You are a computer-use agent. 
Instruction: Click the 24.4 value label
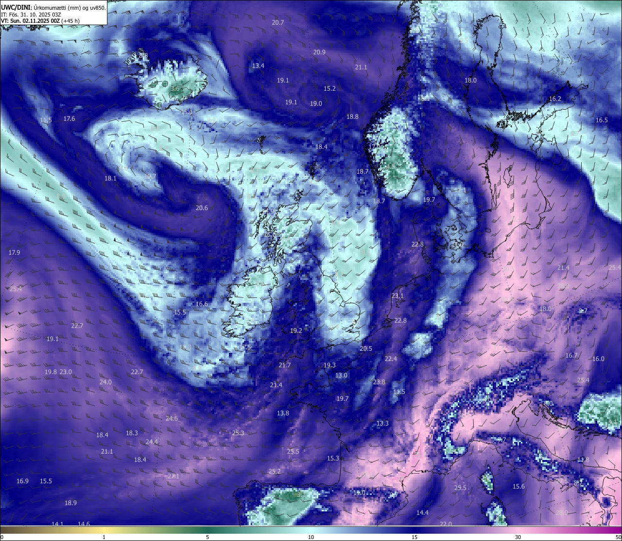tap(152, 442)
